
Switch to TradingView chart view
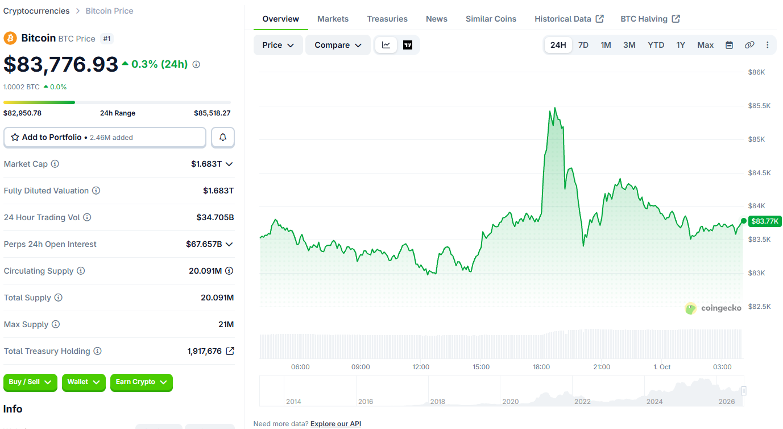pos(408,45)
